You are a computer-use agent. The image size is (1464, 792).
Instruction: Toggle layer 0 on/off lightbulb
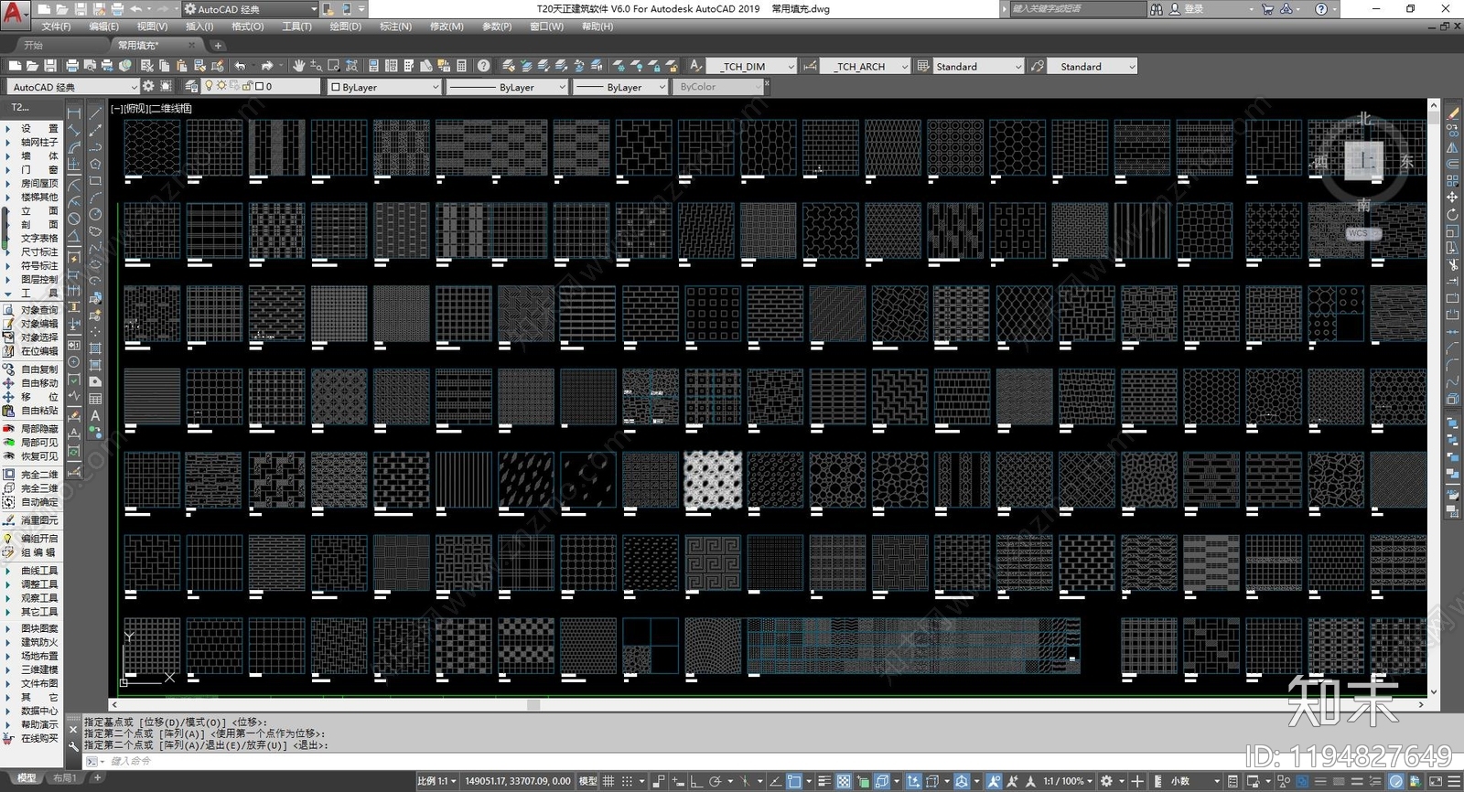pos(209,86)
